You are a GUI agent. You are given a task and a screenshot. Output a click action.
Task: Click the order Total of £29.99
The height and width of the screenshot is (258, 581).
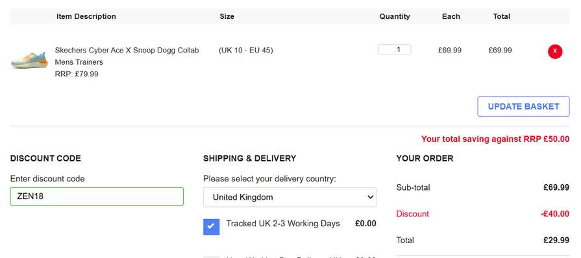click(556, 240)
